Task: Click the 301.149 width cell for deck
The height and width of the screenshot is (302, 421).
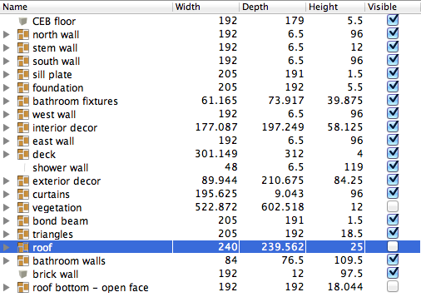Action: click(216, 154)
